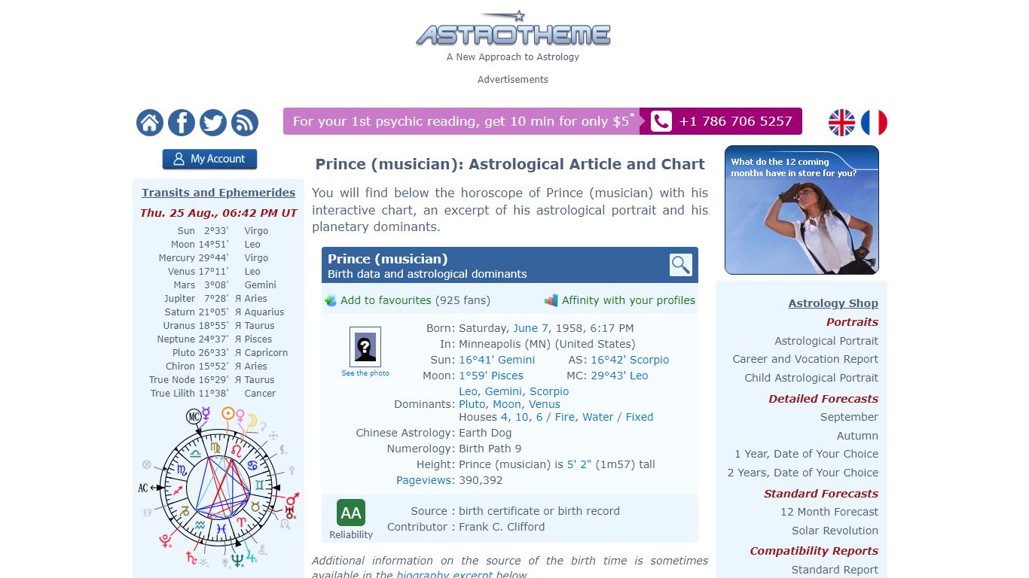1029x578 pixels.
Task: Click the Astrotheme logo
Action: [x=513, y=29]
